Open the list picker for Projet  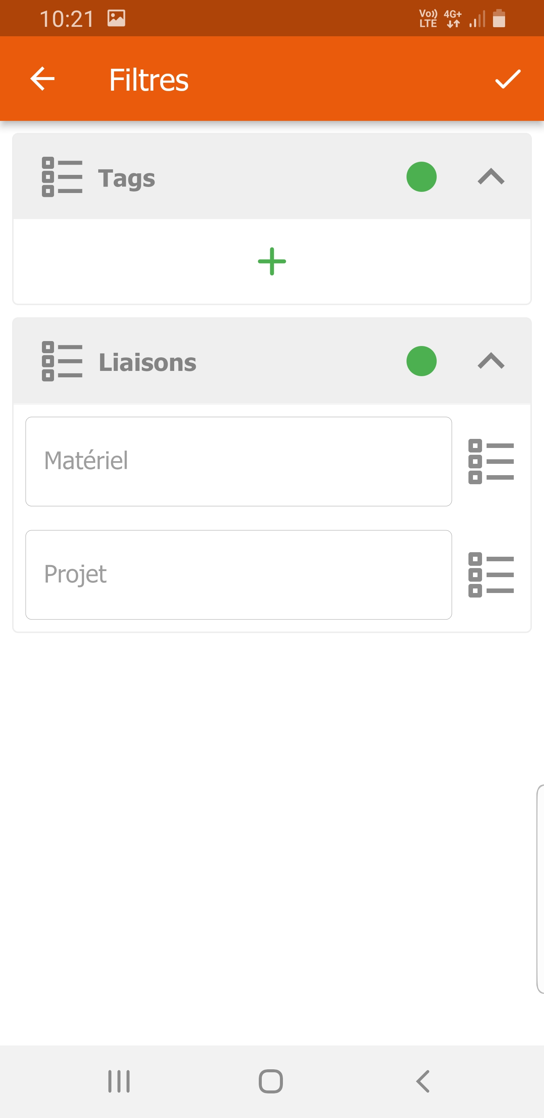click(x=491, y=574)
